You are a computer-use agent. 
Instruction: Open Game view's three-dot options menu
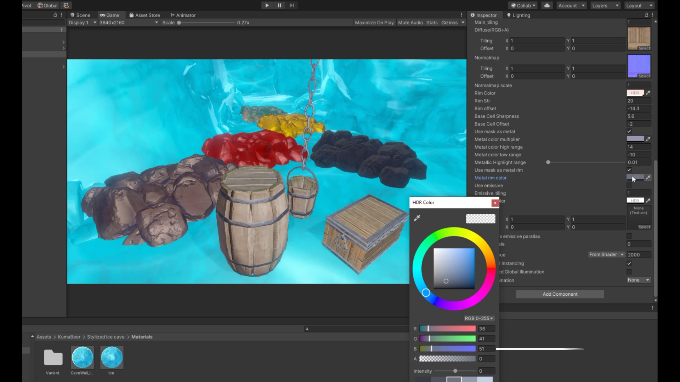coord(461,15)
